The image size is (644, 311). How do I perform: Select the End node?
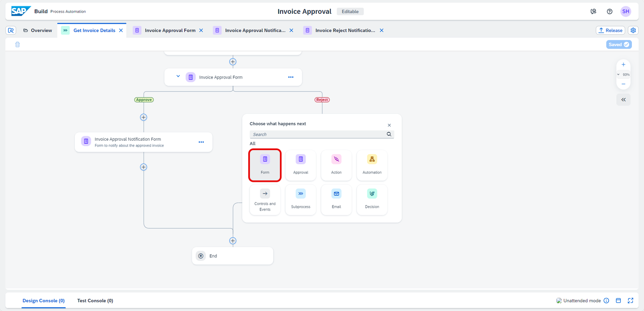click(x=233, y=256)
